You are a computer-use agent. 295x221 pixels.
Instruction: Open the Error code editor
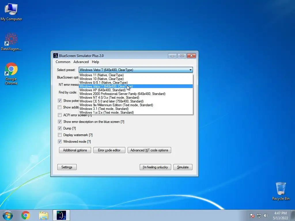109,150
